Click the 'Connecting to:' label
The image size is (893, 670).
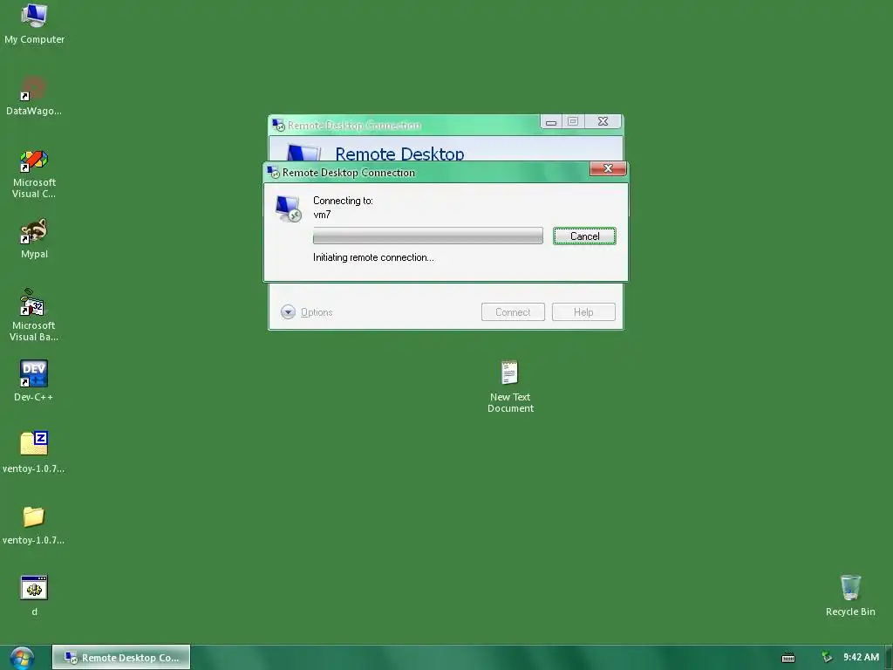click(x=343, y=201)
